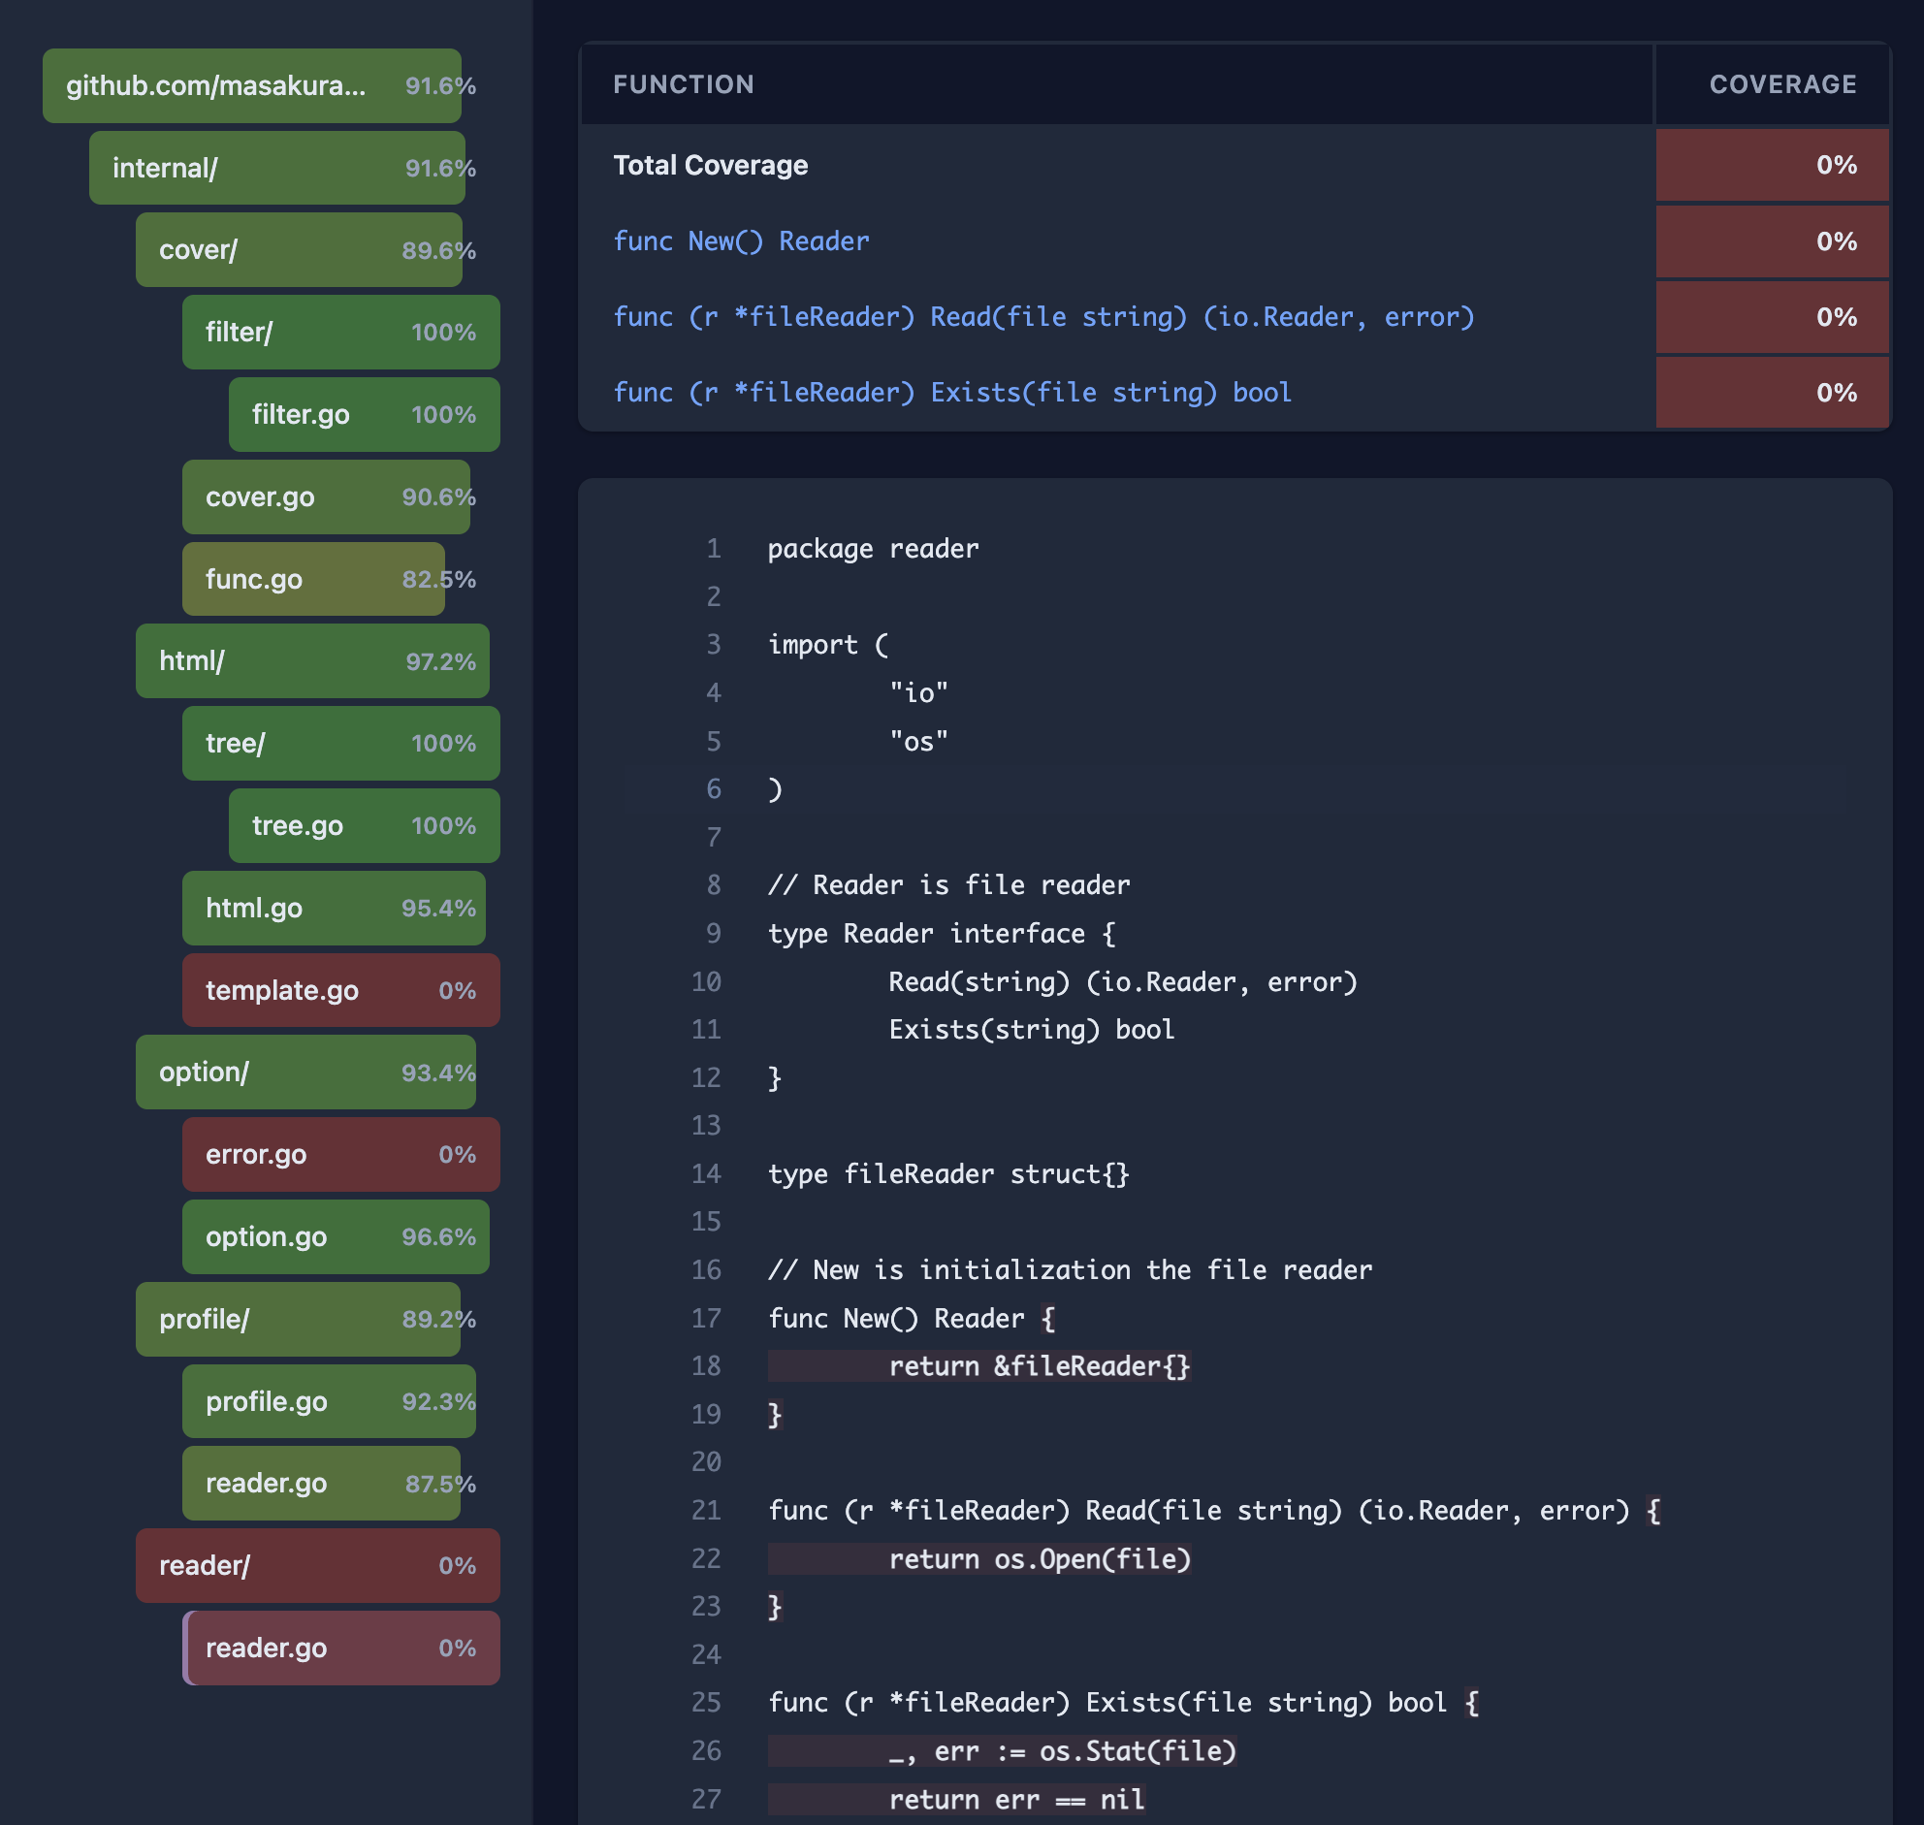Select the html/ folder at 97.2%
Image resolution: width=1924 pixels, height=1825 pixels.
coord(312,660)
